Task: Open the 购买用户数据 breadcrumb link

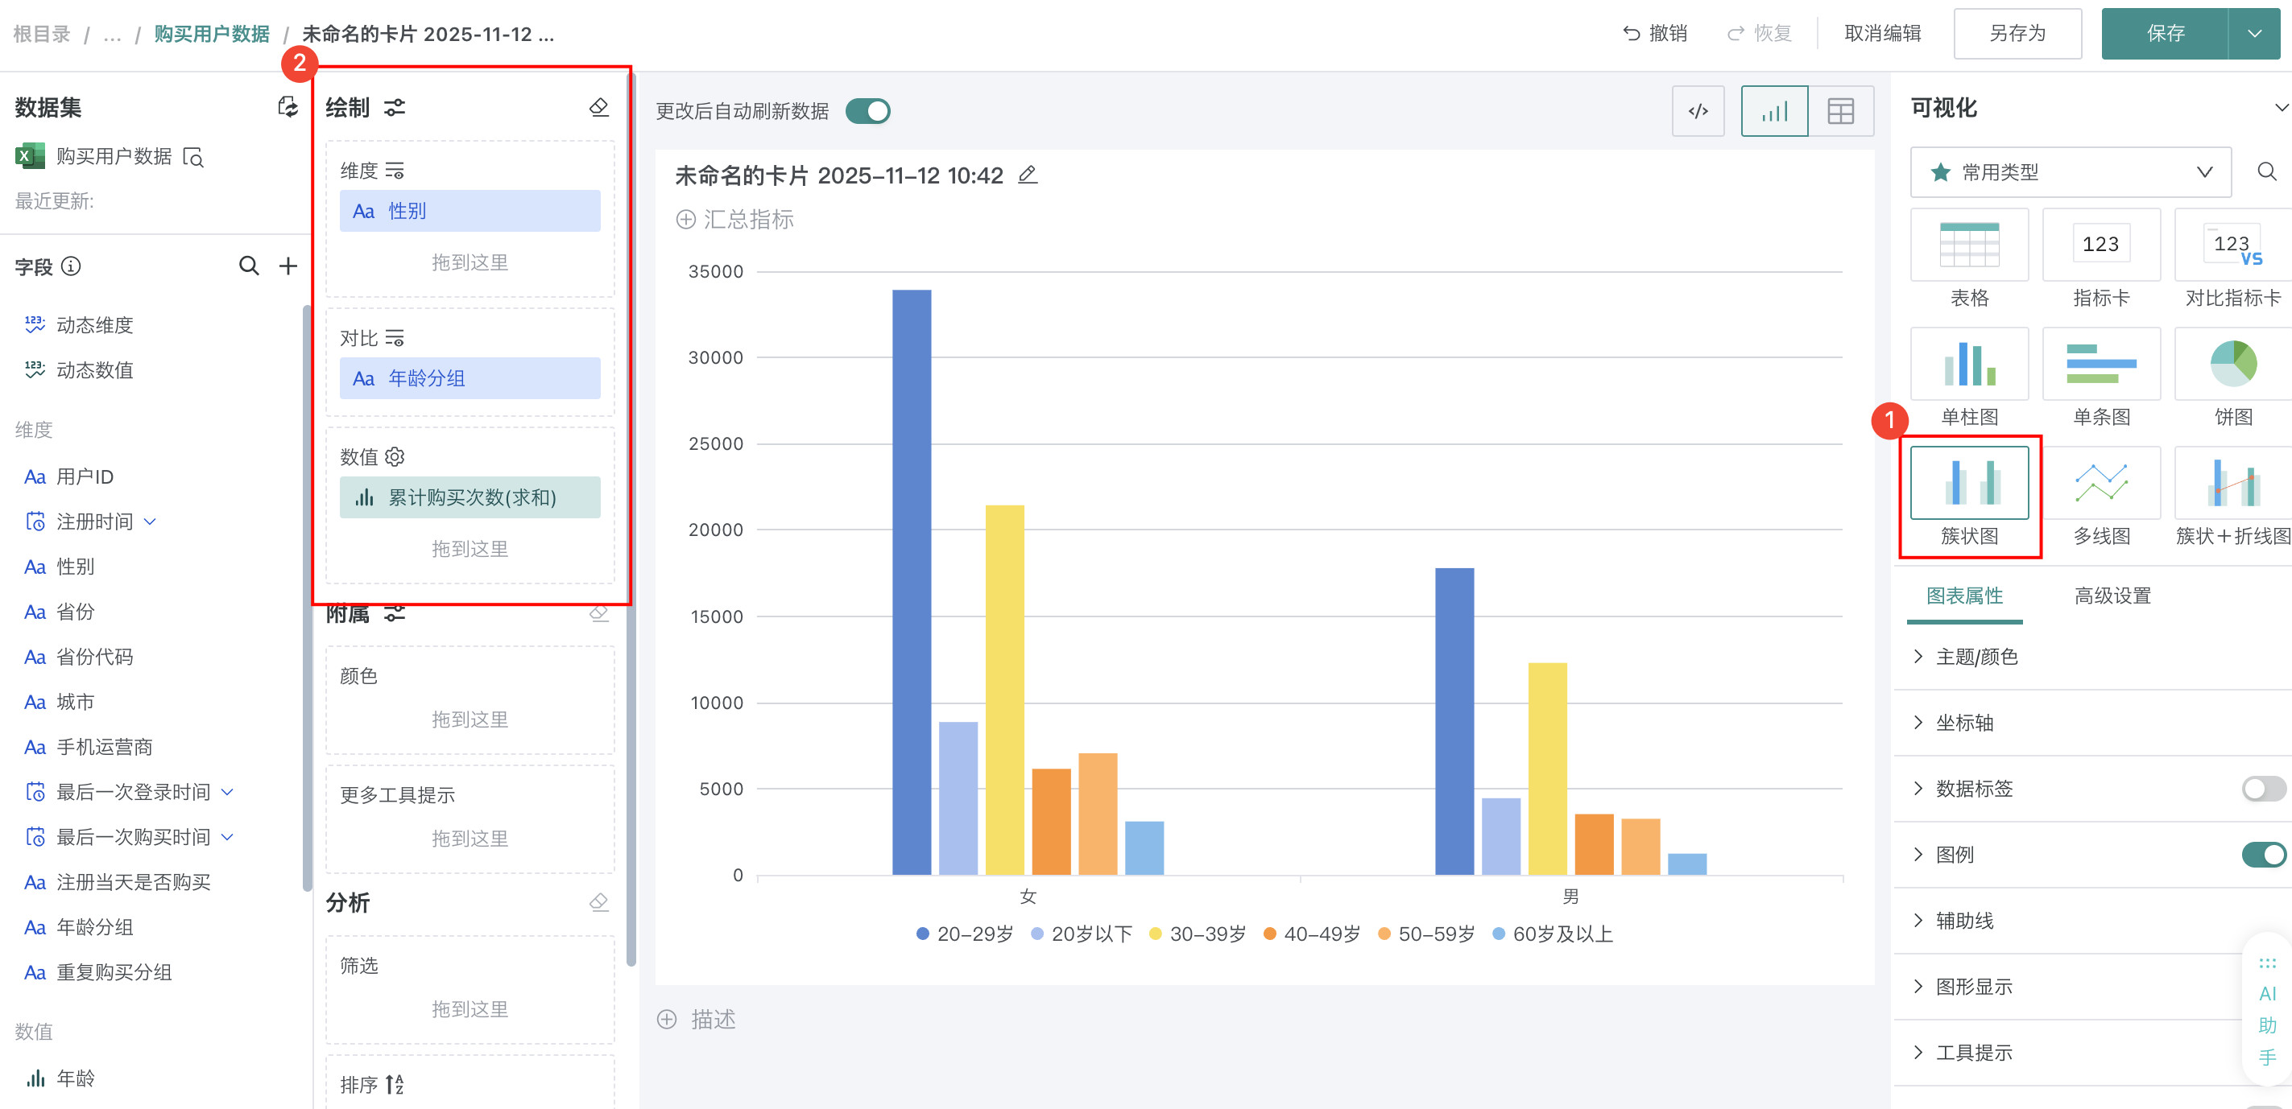Action: tap(212, 34)
